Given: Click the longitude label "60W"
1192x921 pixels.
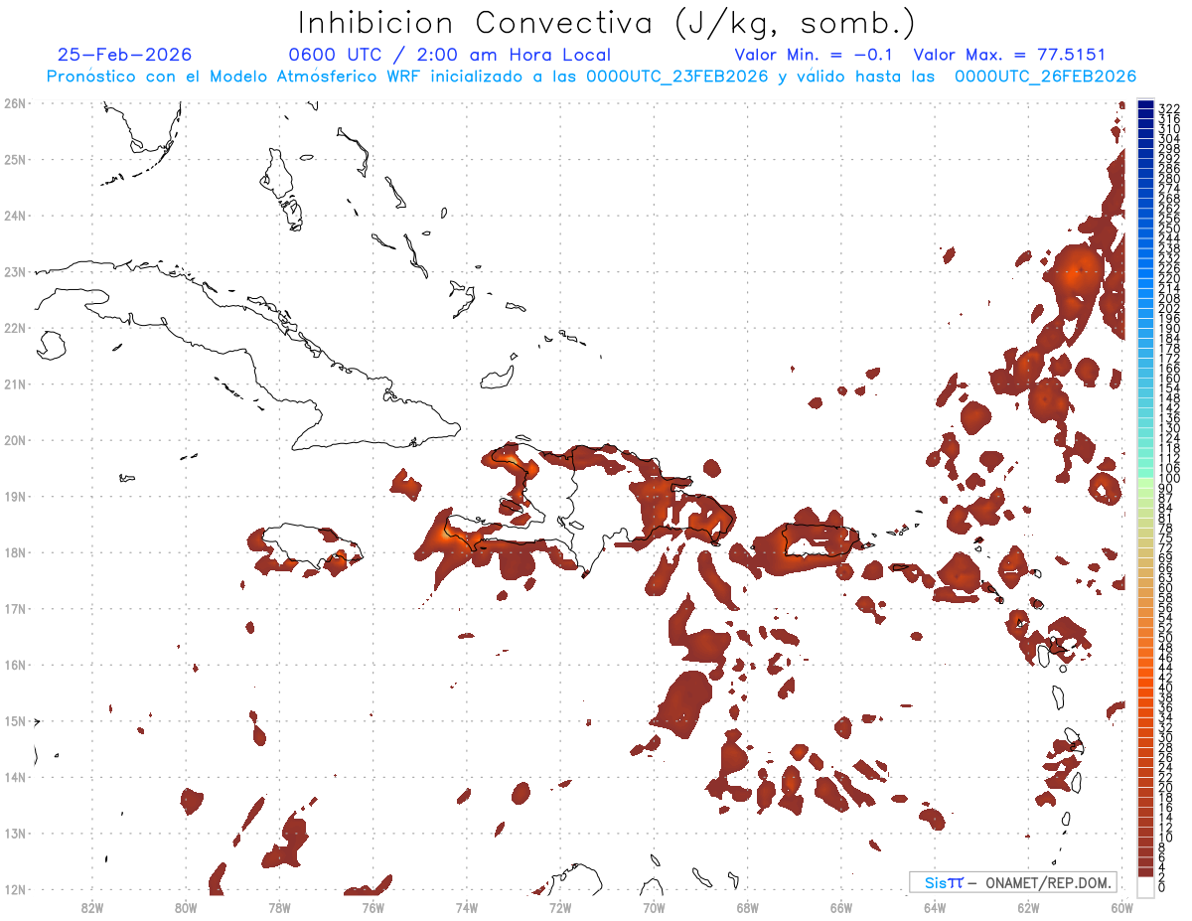Looking at the screenshot, I should (x=1121, y=907).
